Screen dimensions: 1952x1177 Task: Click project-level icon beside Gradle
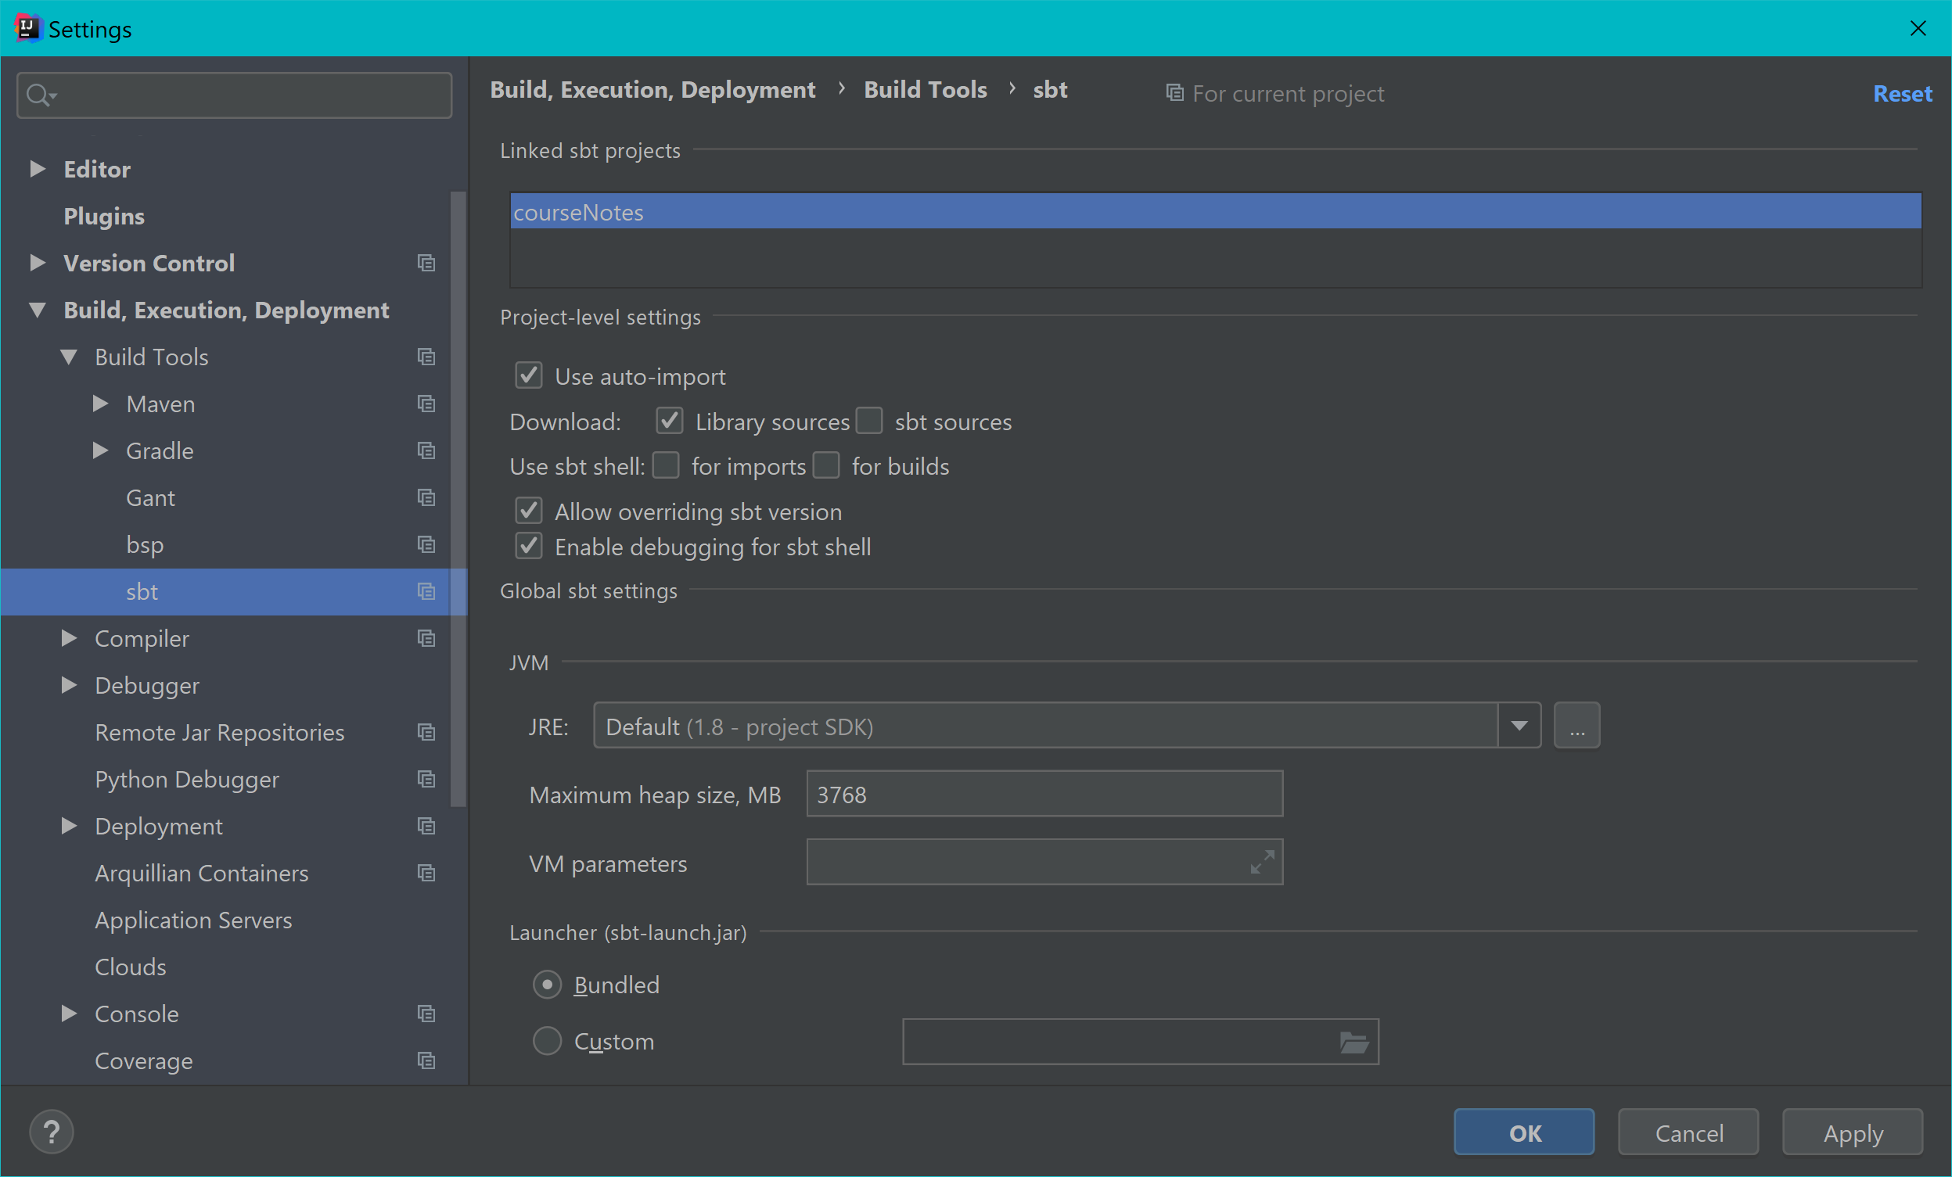[x=426, y=450]
